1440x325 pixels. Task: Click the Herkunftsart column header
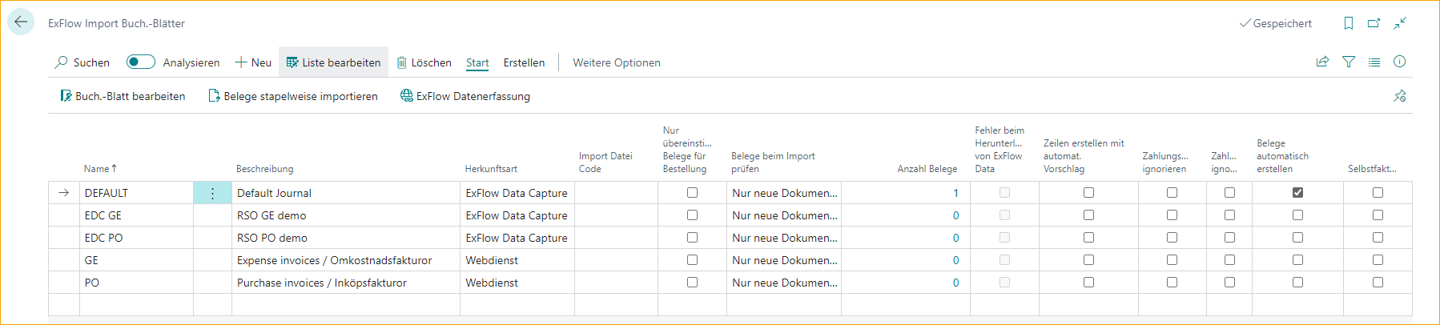coord(491,169)
